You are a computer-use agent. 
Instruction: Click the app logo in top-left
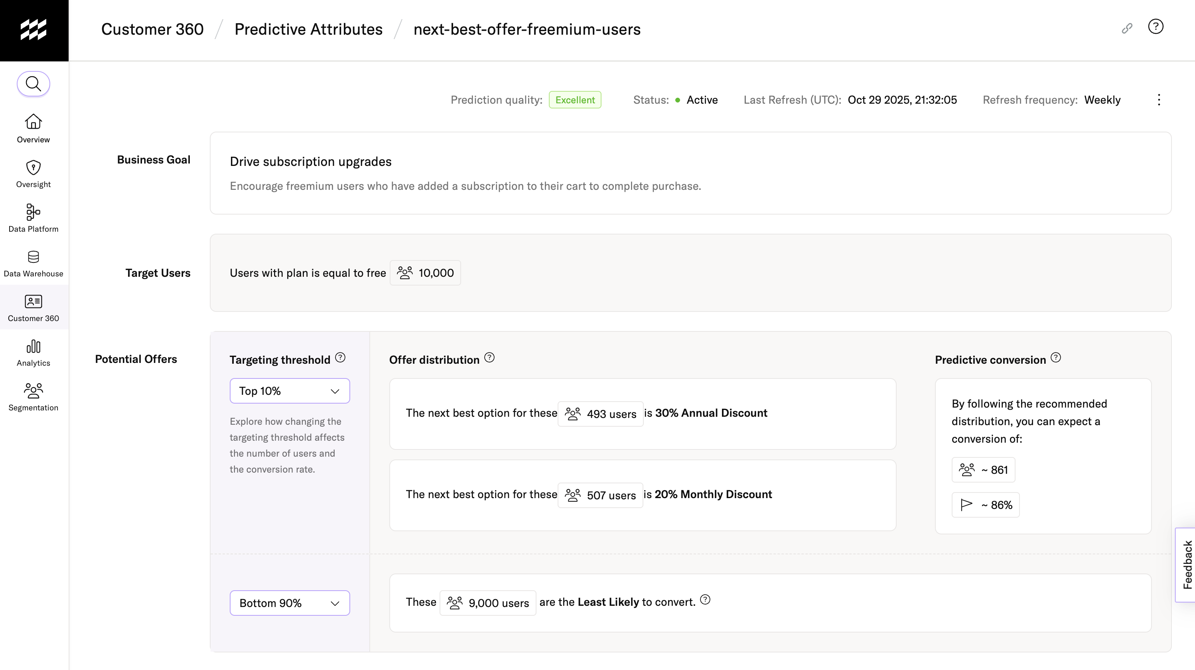tap(34, 30)
